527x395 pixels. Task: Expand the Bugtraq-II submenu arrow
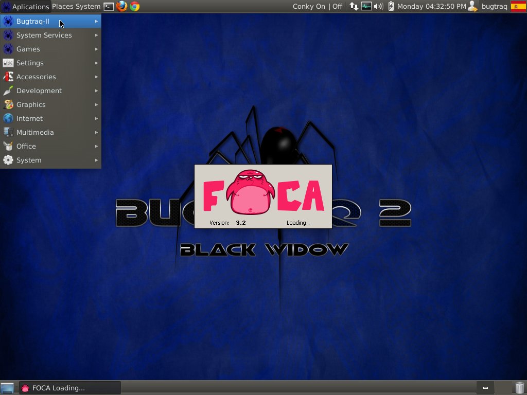tap(96, 21)
